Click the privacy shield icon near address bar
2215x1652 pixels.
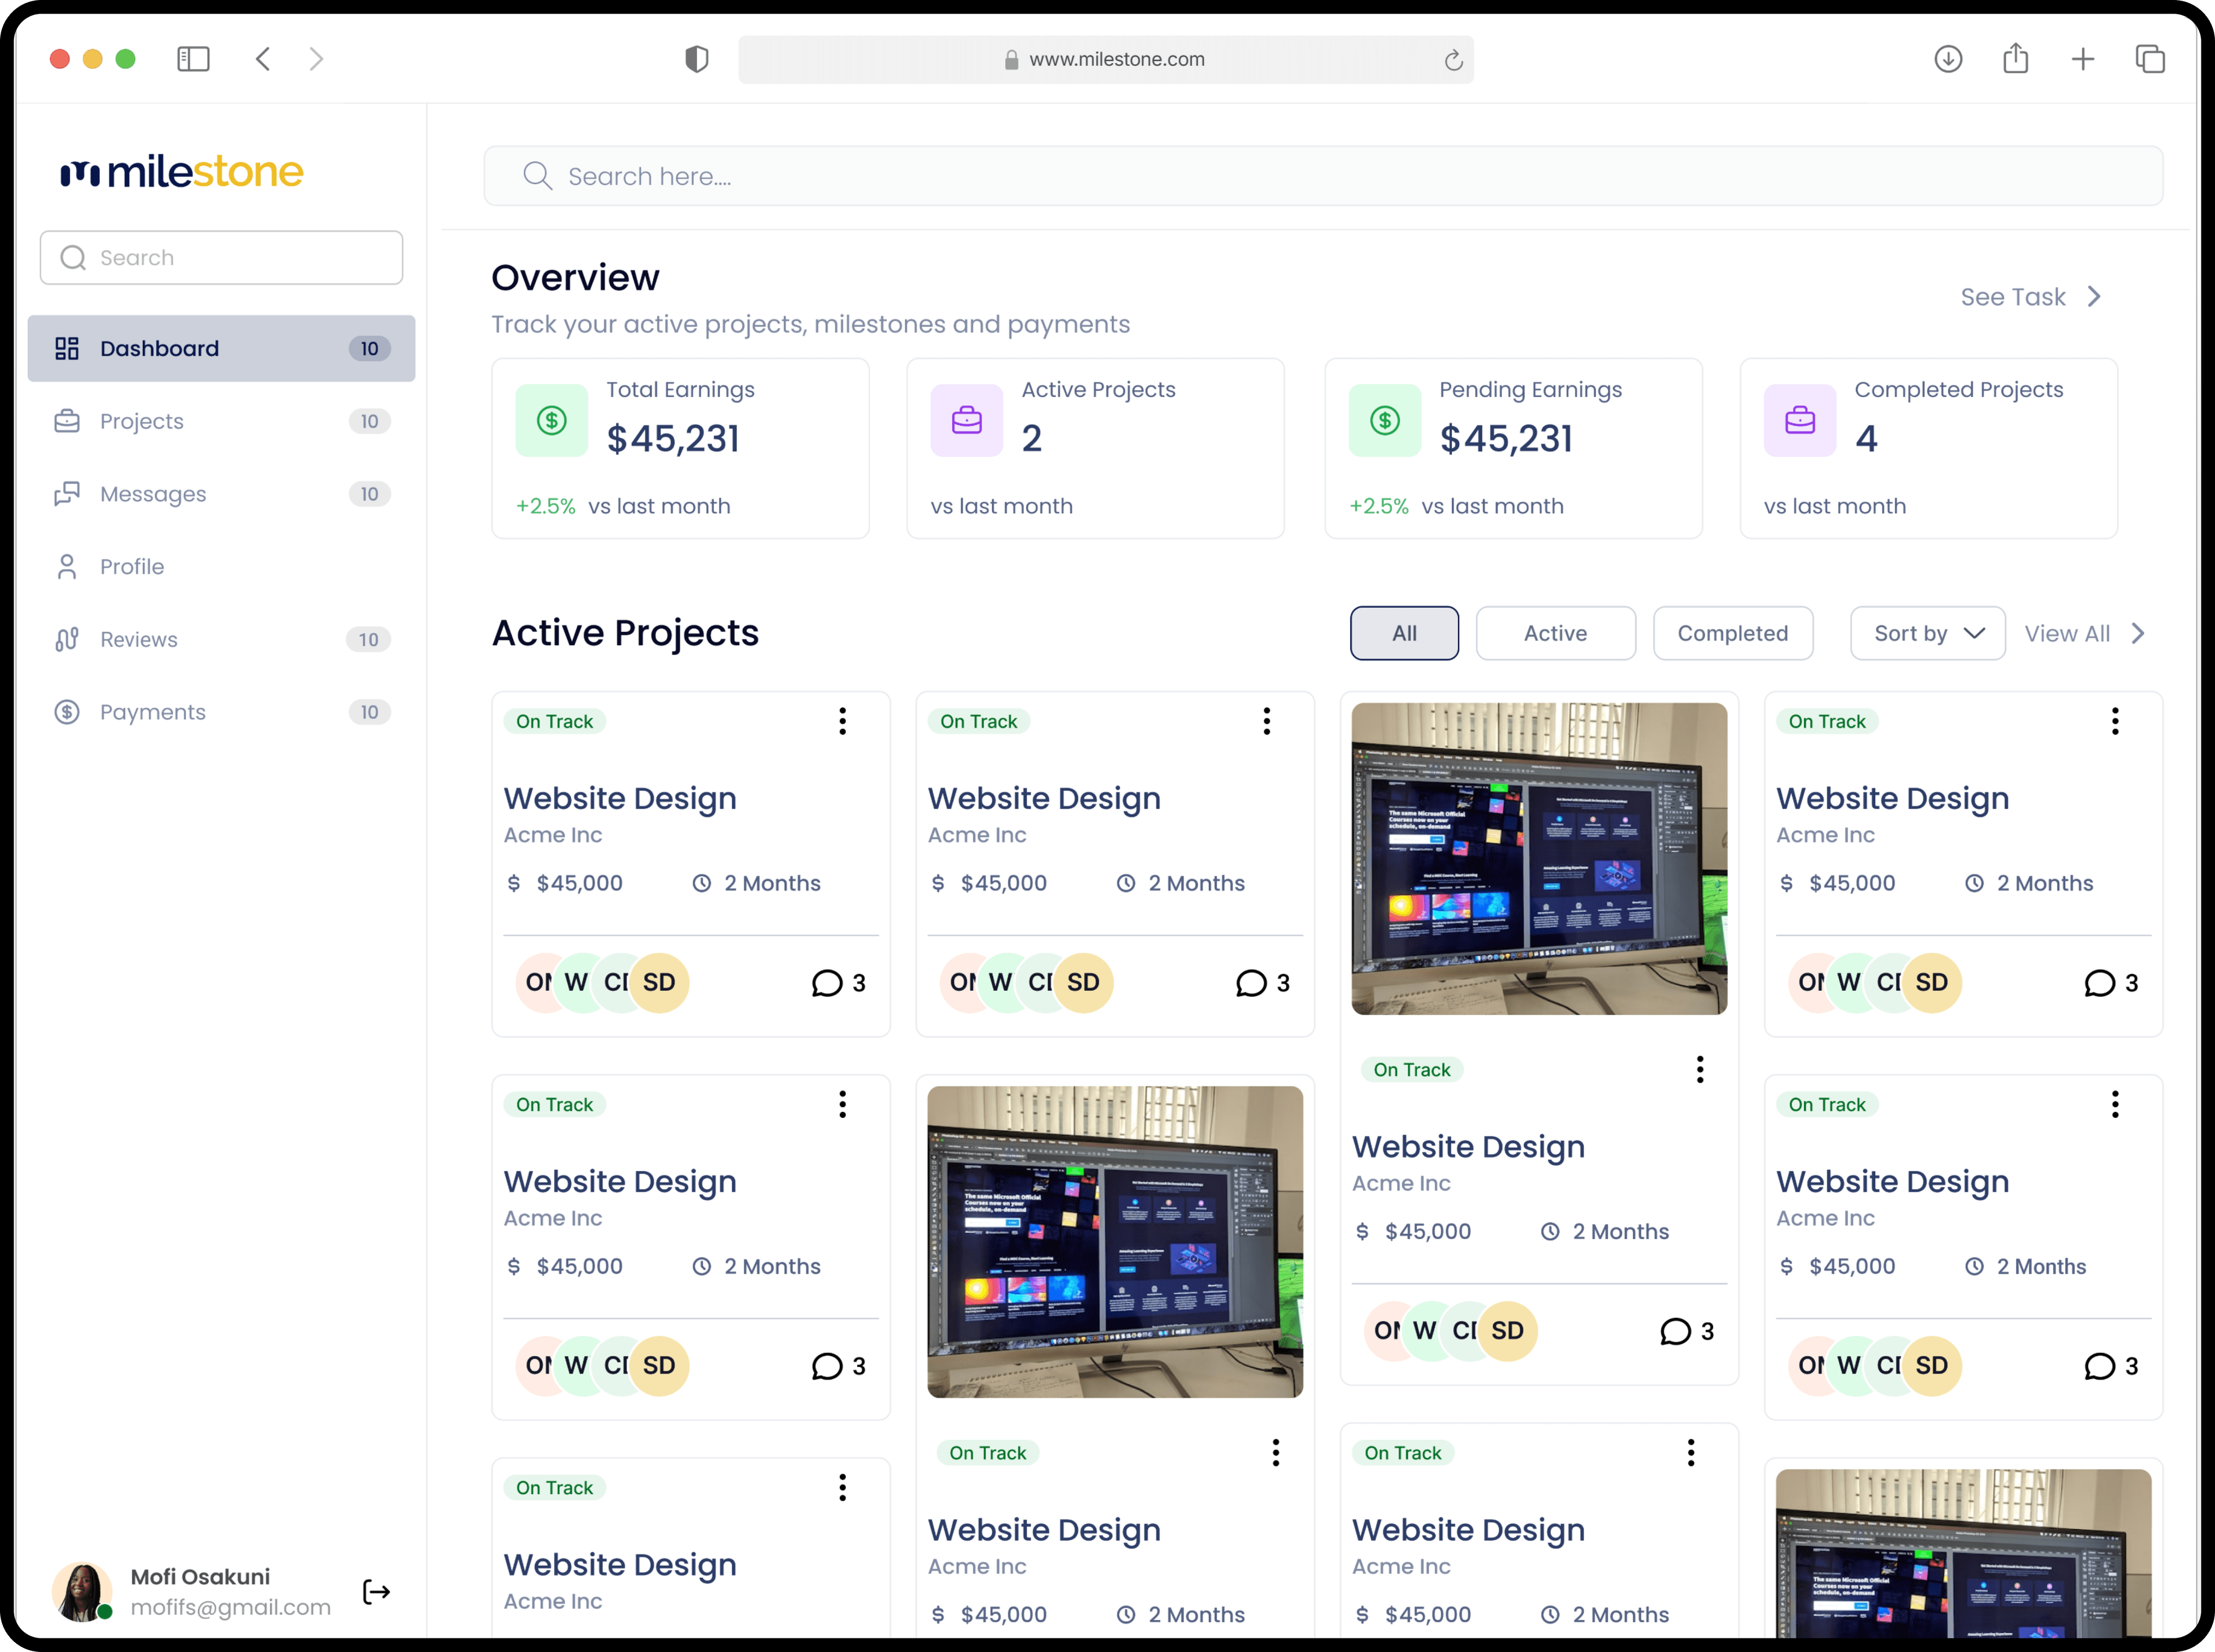pyautogui.click(x=697, y=59)
